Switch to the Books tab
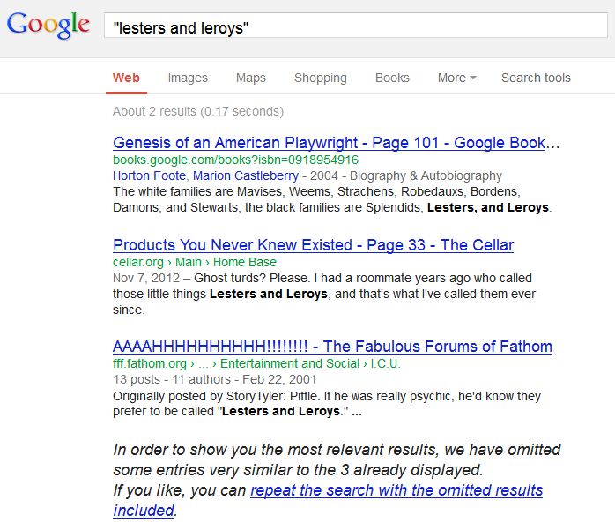The height and width of the screenshot is (530, 615). (392, 78)
